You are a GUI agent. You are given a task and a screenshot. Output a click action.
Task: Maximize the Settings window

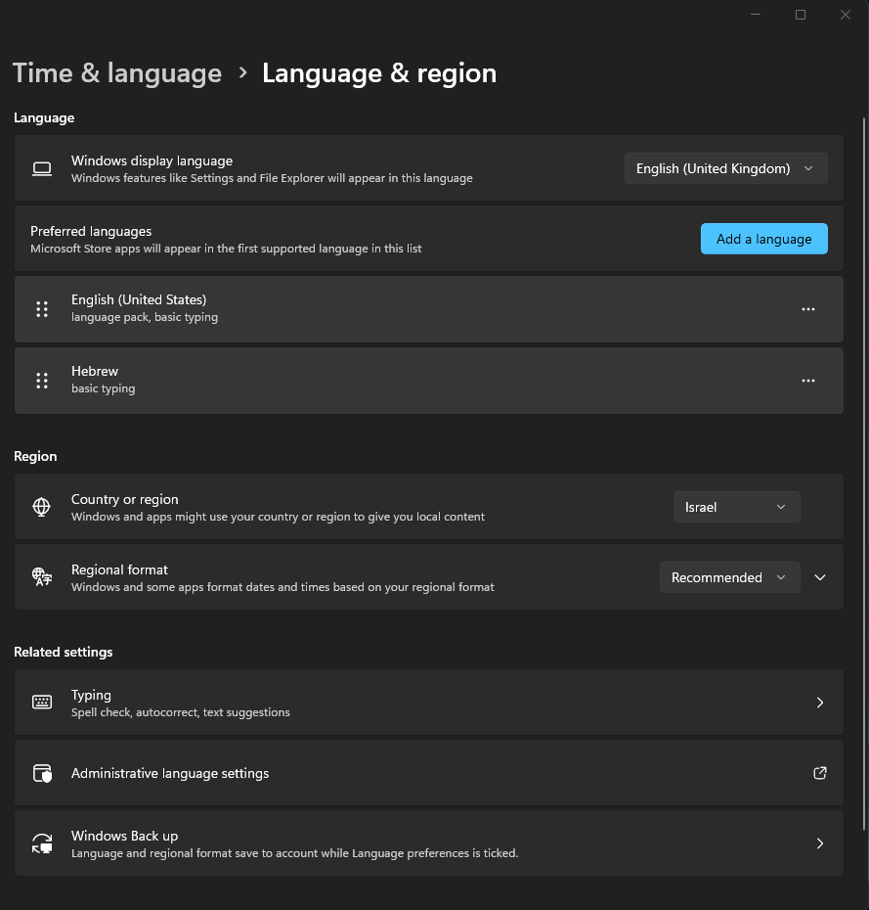[x=801, y=15]
